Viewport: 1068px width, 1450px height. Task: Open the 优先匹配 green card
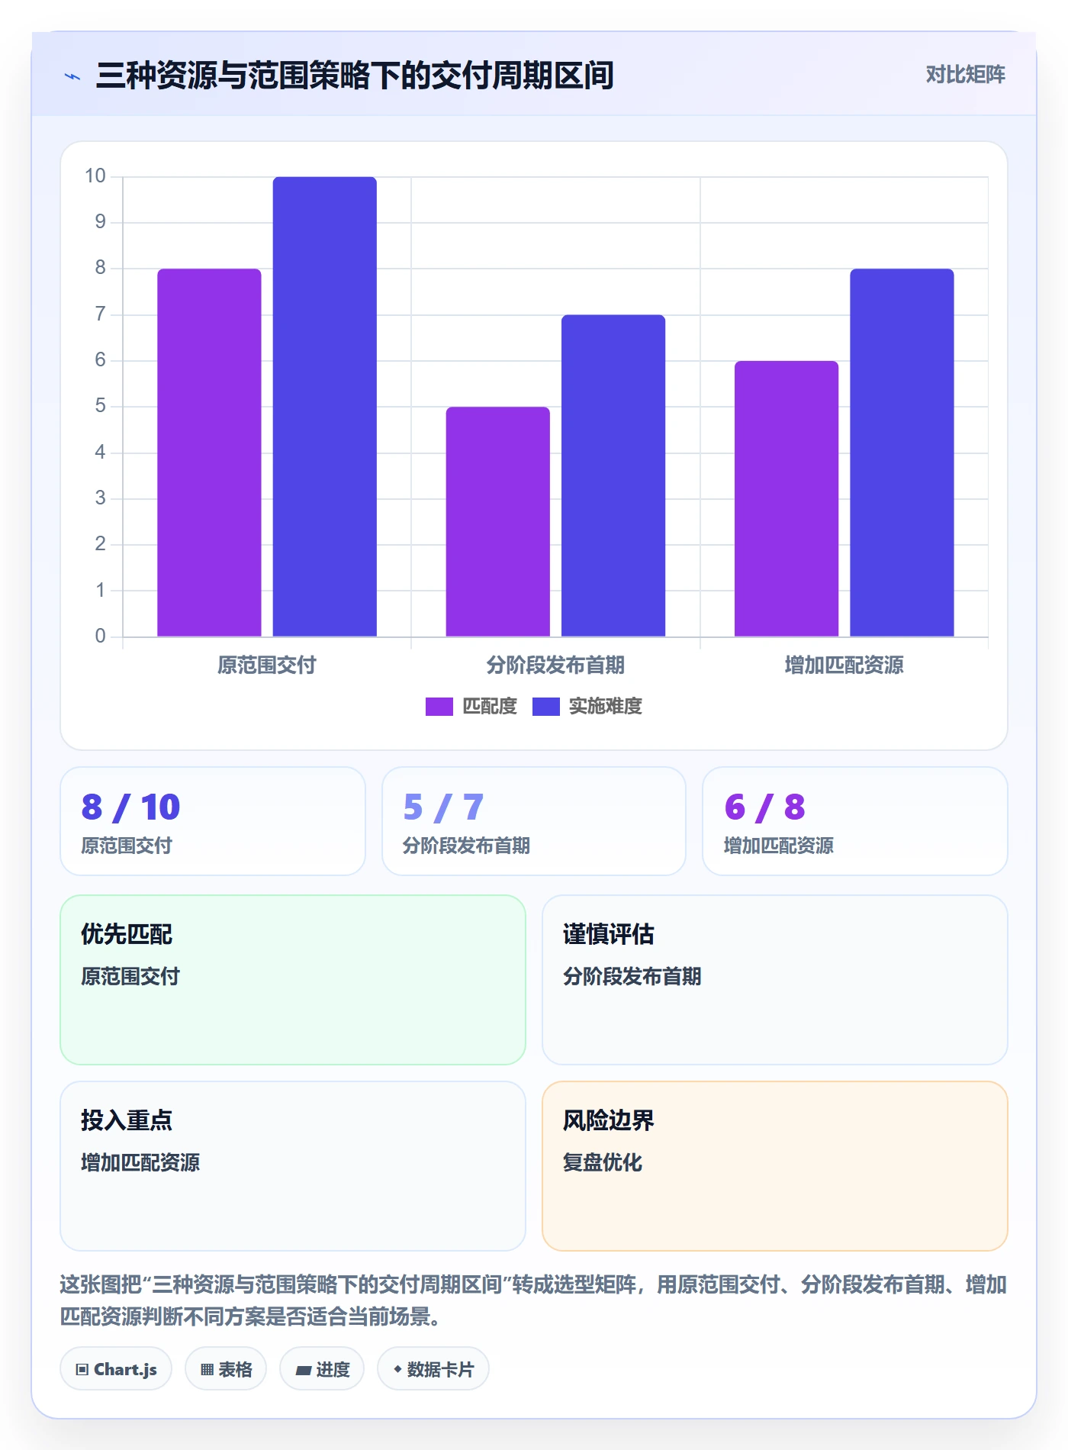293,980
